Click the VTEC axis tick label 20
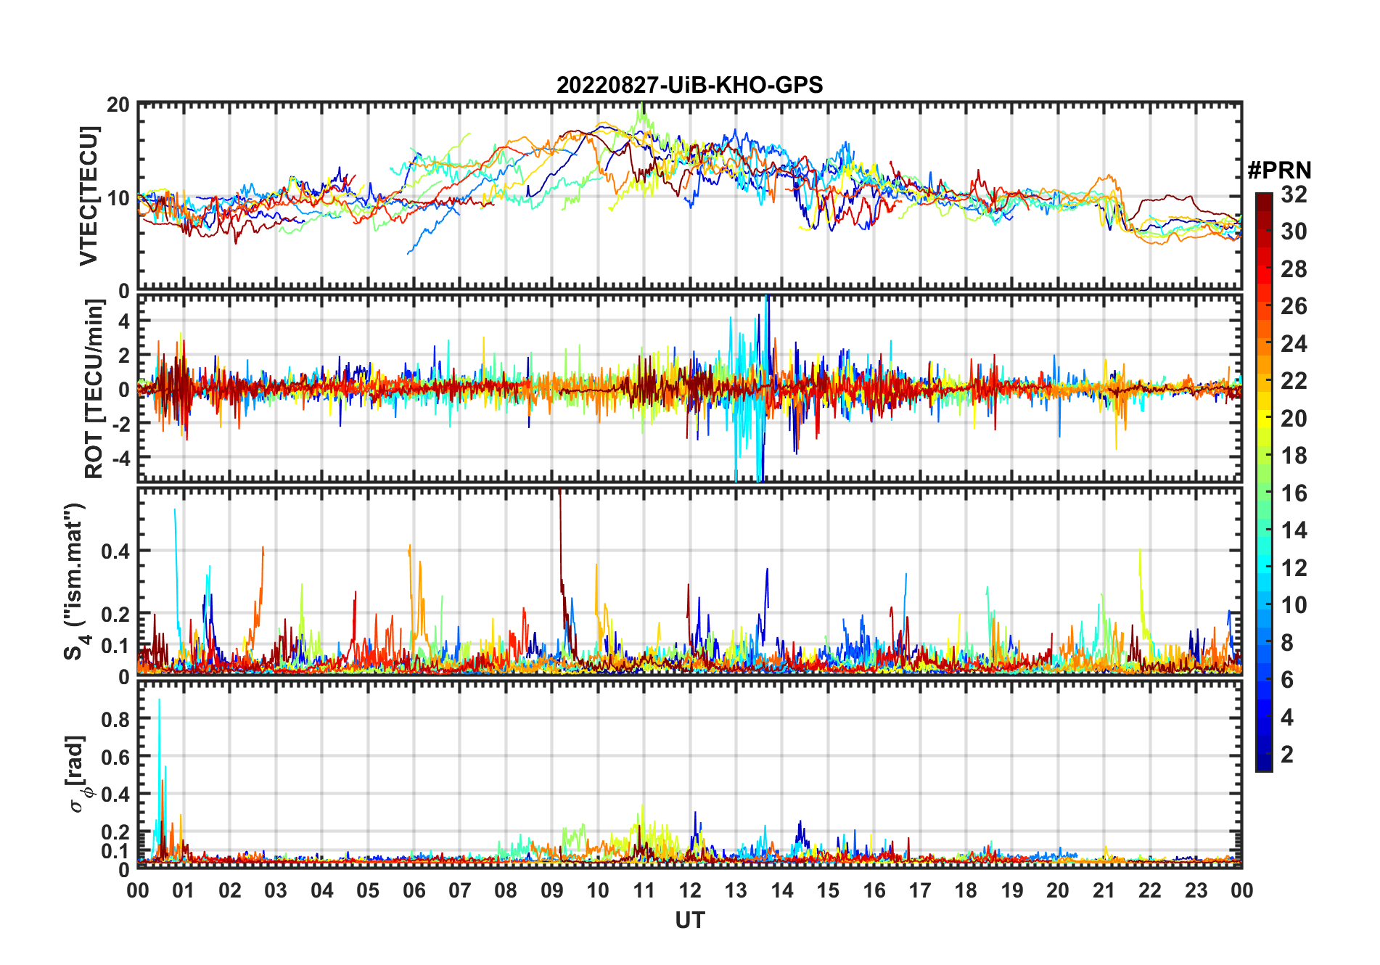Image resolution: width=1380 pixels, height=965 pixels. pos(118,104)
